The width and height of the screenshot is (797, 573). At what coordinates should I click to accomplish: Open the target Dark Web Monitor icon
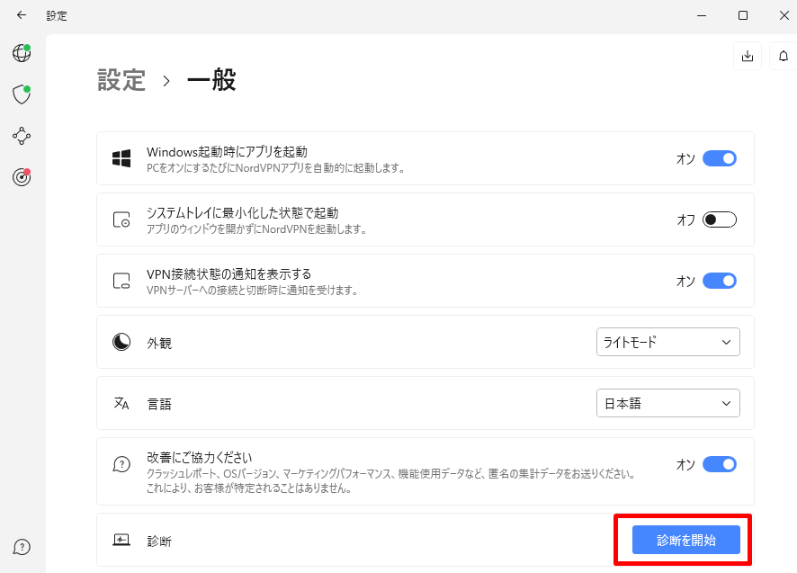pos(22,177)
